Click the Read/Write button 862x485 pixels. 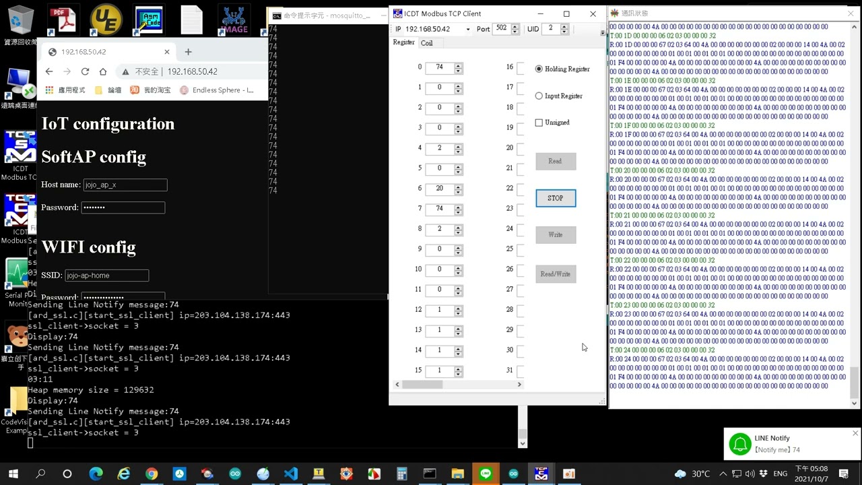[x=556, y=274]
